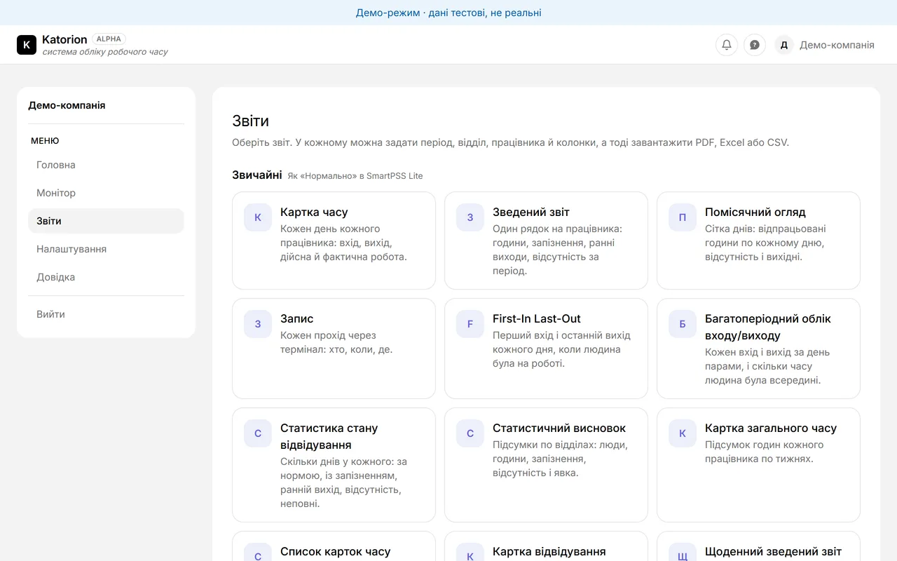Image resolution: width=897 pixels, height=561 pixels.
Task: Open the Список карток часу report
Action: [334, 546]
